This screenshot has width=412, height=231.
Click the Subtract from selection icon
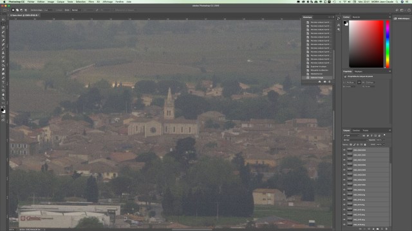21,10
